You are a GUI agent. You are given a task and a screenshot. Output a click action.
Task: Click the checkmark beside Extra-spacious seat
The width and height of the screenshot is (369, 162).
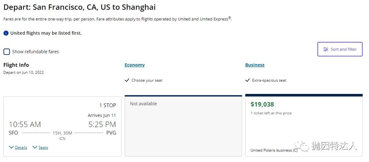(247, 80)
